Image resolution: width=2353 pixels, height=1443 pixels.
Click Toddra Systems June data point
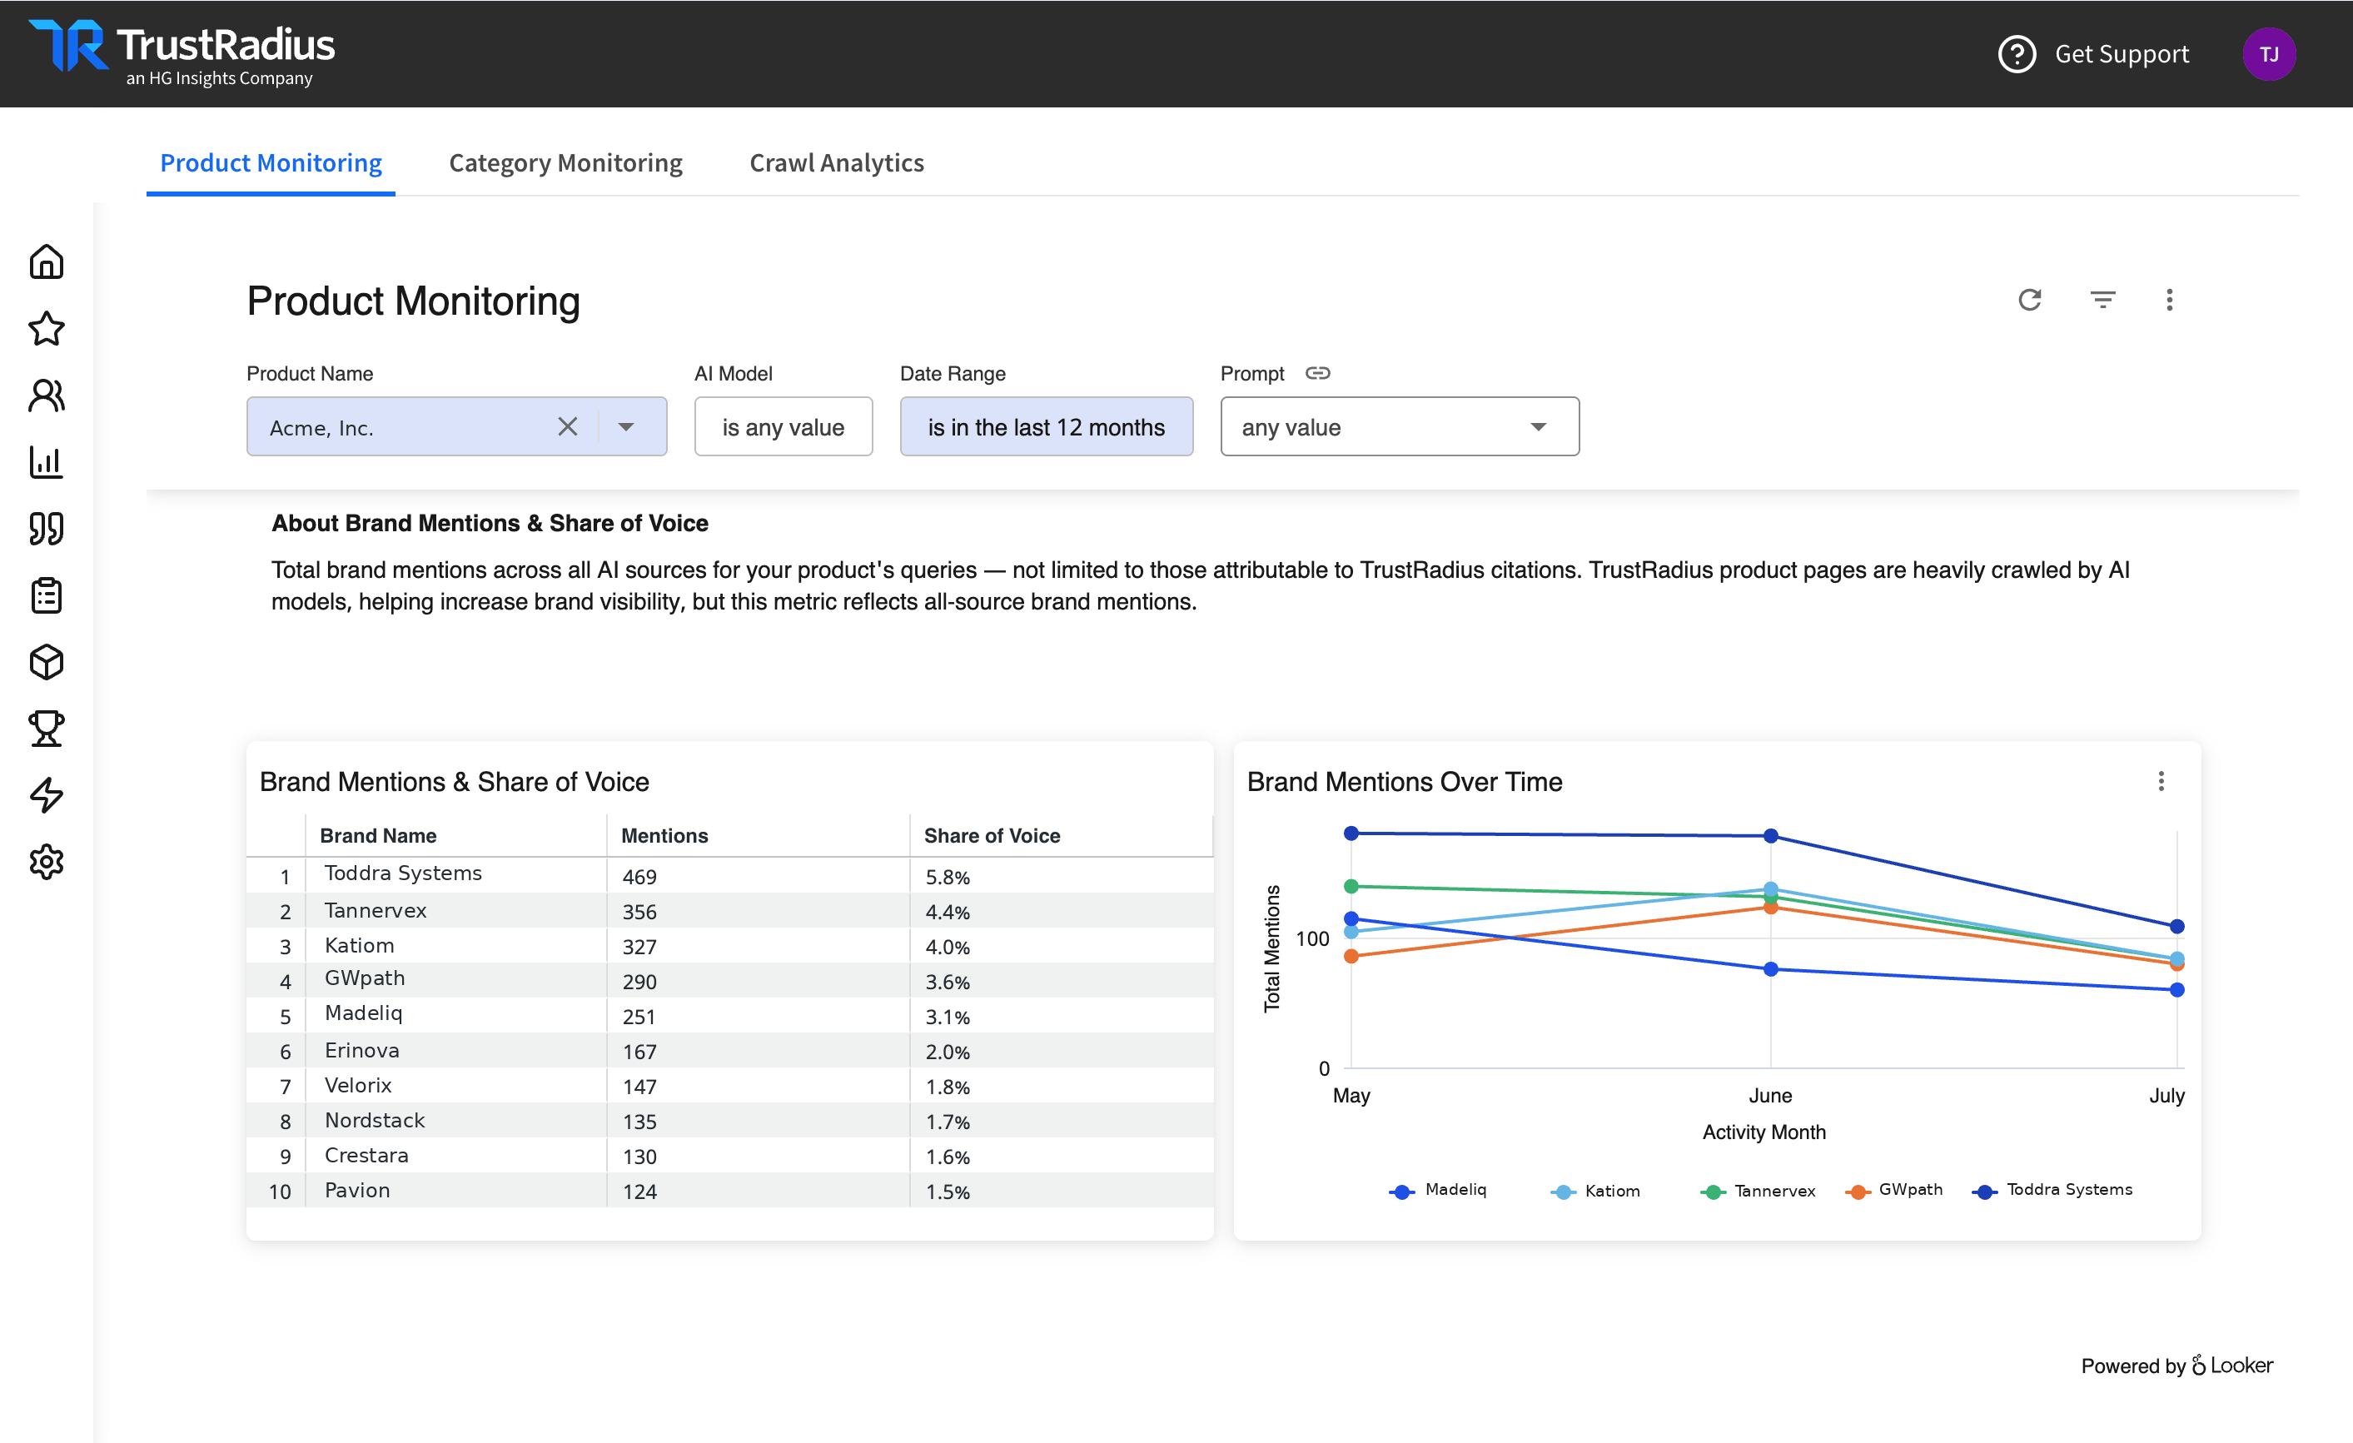(1769, 836)
